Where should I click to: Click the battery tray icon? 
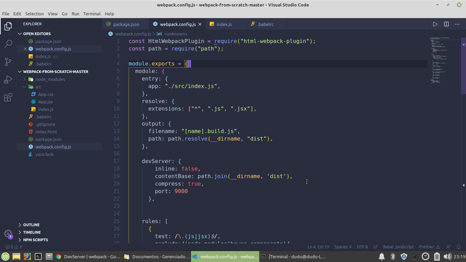(x=437, y=257)
